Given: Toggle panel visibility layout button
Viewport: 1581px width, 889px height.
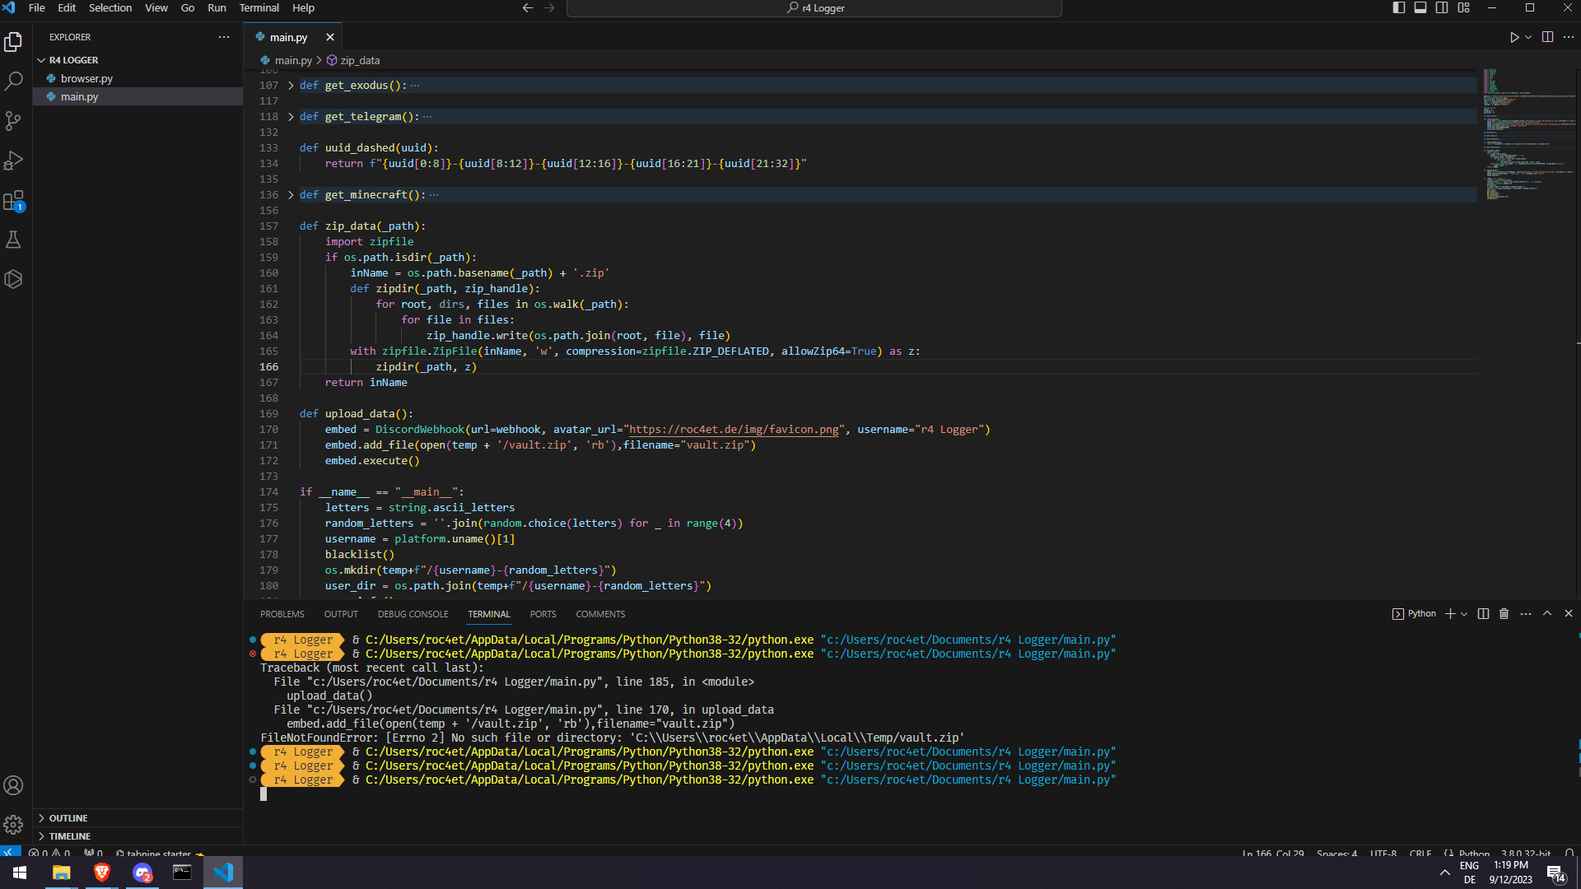Looking at the screenshot, I should click(x=1420, y=8).
